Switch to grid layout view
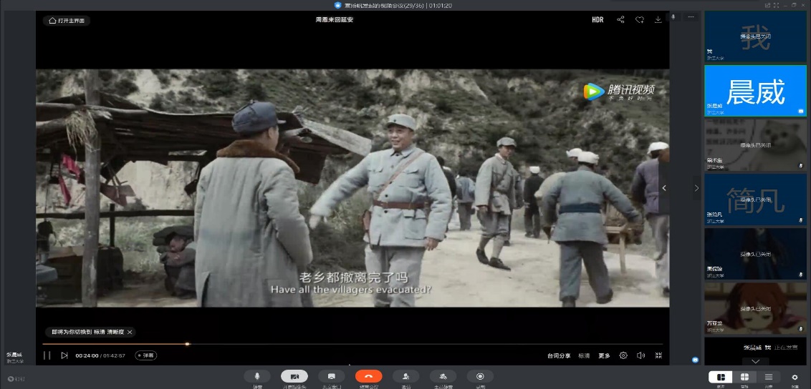Screen dimensions: 811x389 pos(745,377)
